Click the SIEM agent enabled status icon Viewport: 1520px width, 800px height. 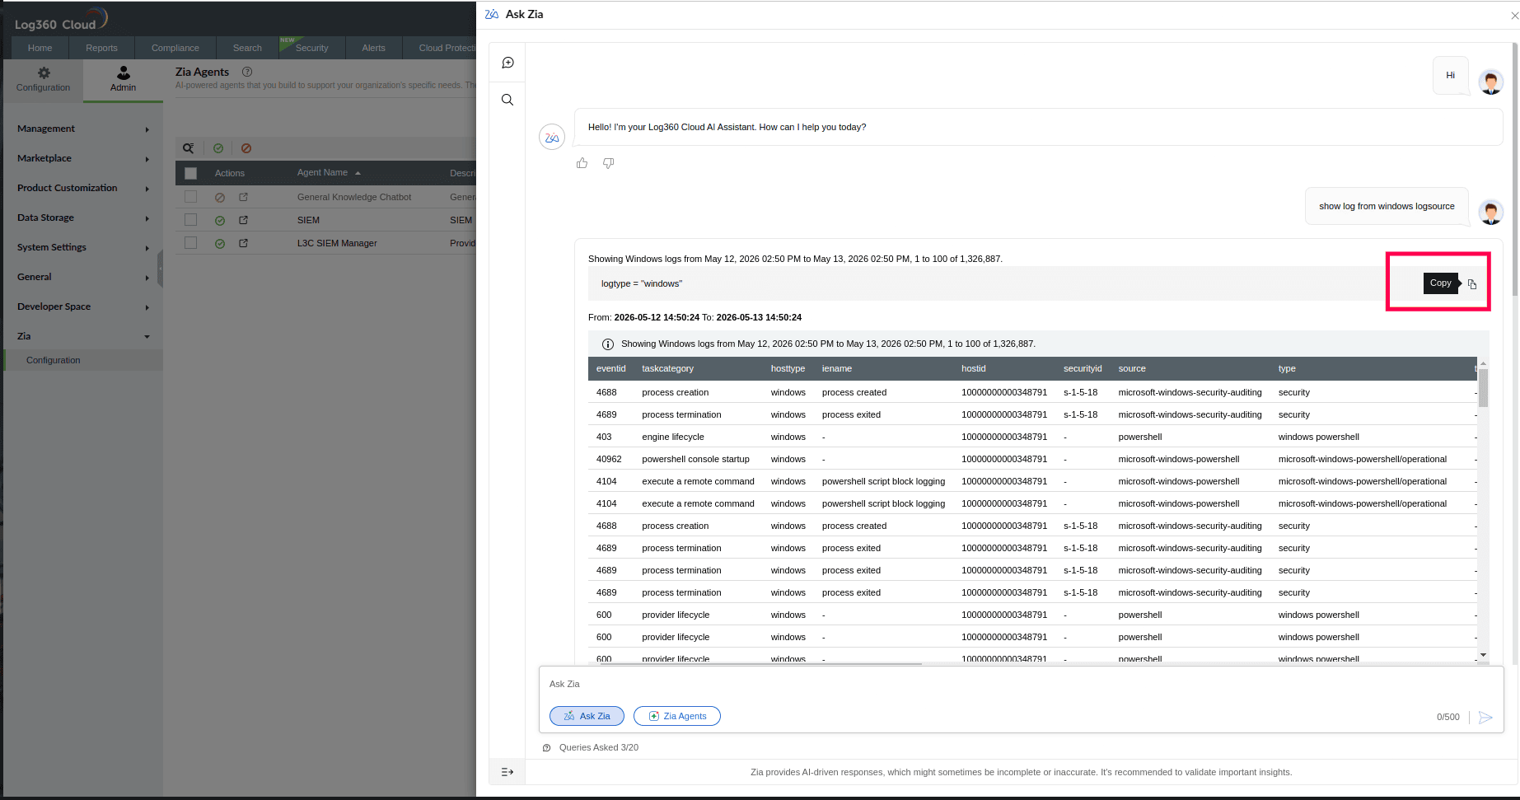[220, 221]
